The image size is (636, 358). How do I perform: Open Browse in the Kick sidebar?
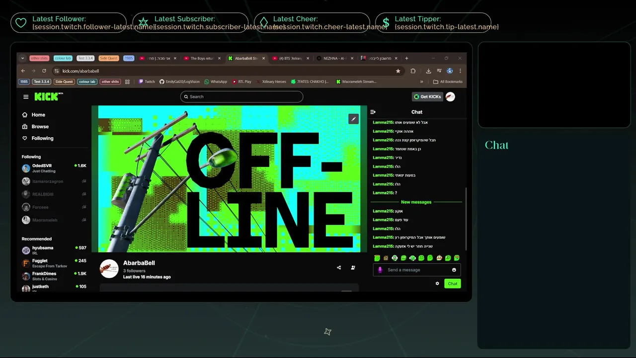(35, 127)
